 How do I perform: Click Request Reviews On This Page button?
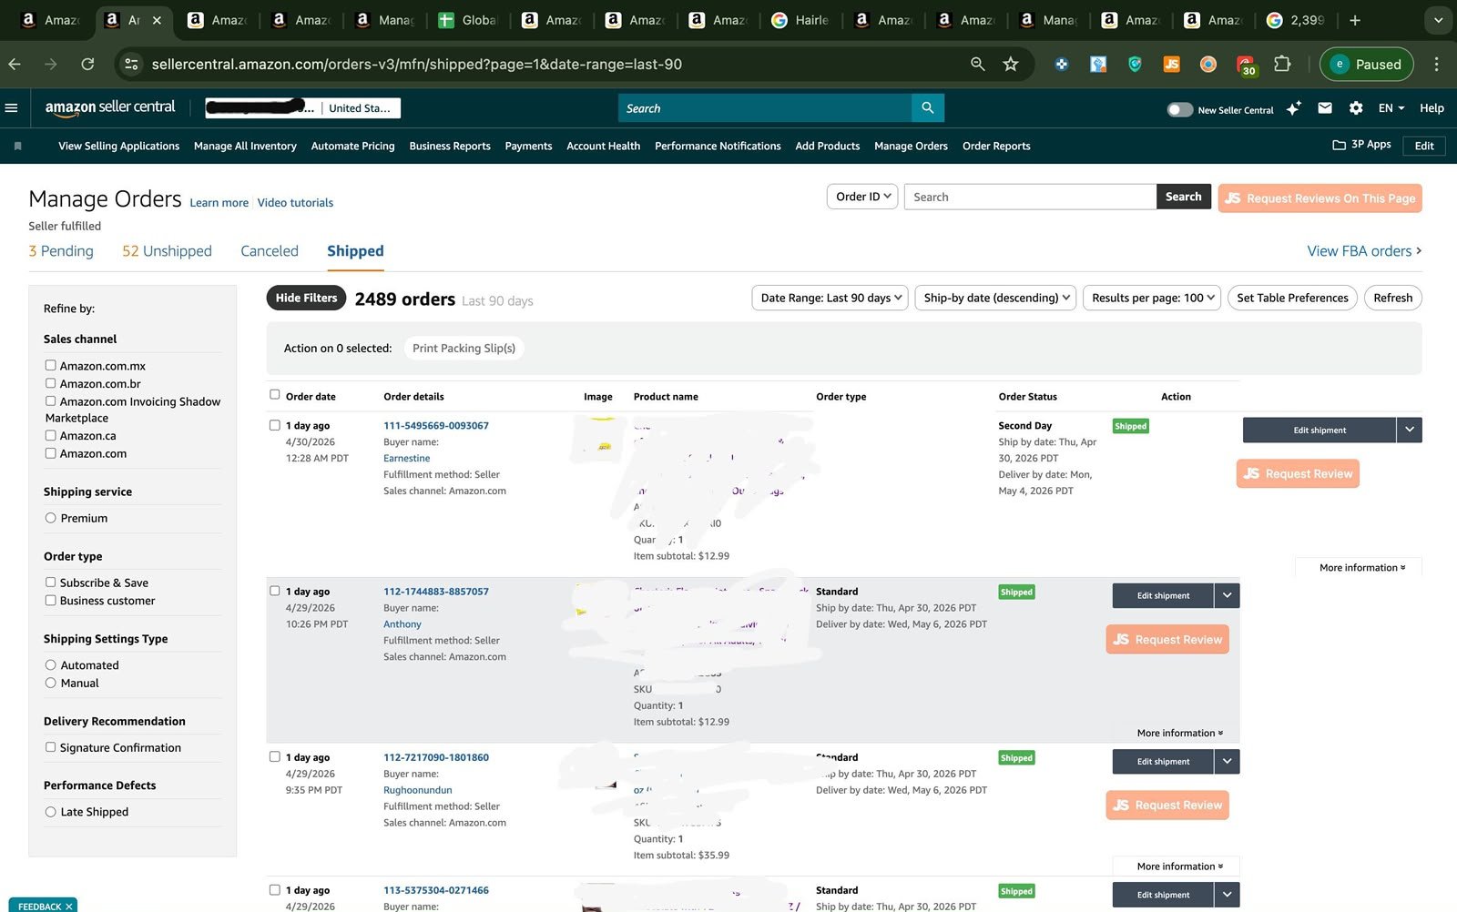click(x=1319, y=198)
